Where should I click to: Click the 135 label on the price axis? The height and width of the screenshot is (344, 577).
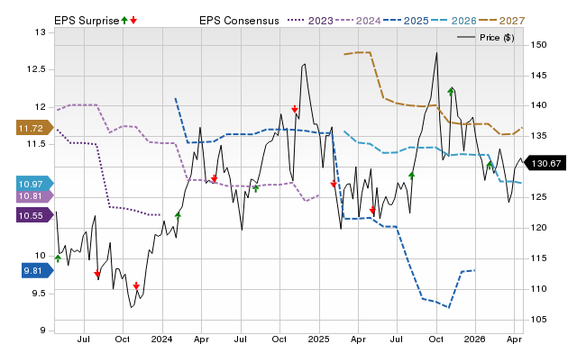(x=538, y=136)
